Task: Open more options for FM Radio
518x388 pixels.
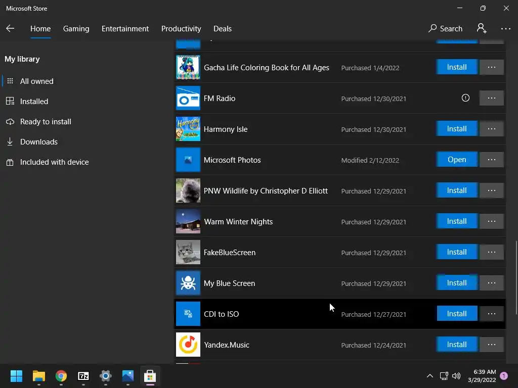Action: 492,98
